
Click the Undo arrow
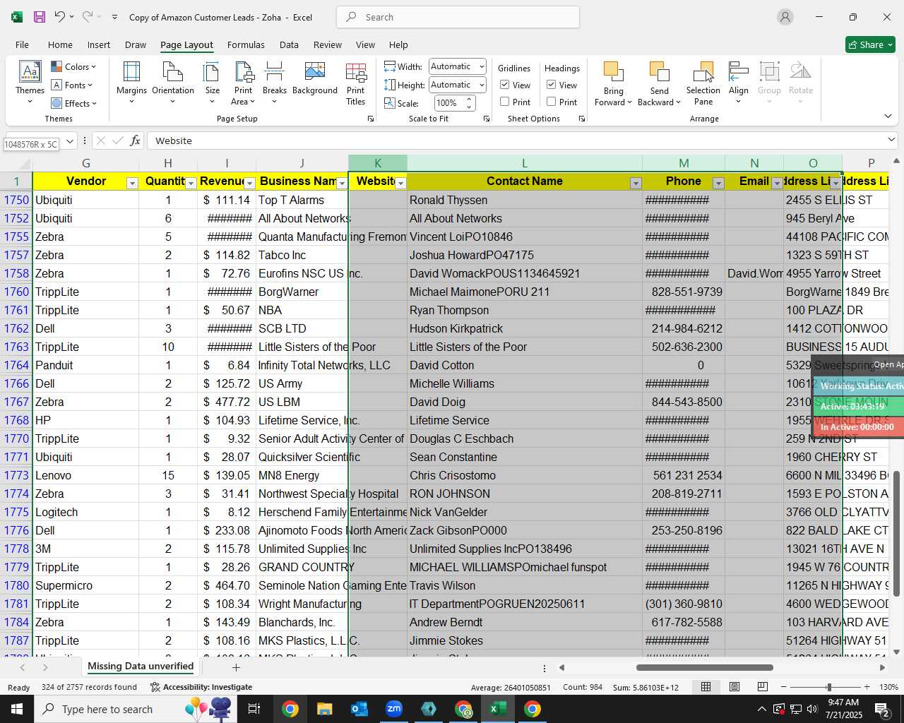60,17
